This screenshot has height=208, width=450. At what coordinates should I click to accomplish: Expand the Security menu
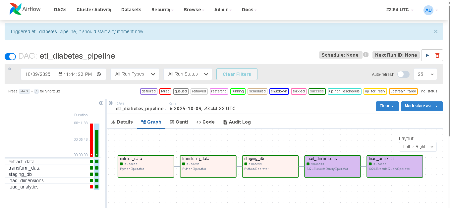(162, 10)
